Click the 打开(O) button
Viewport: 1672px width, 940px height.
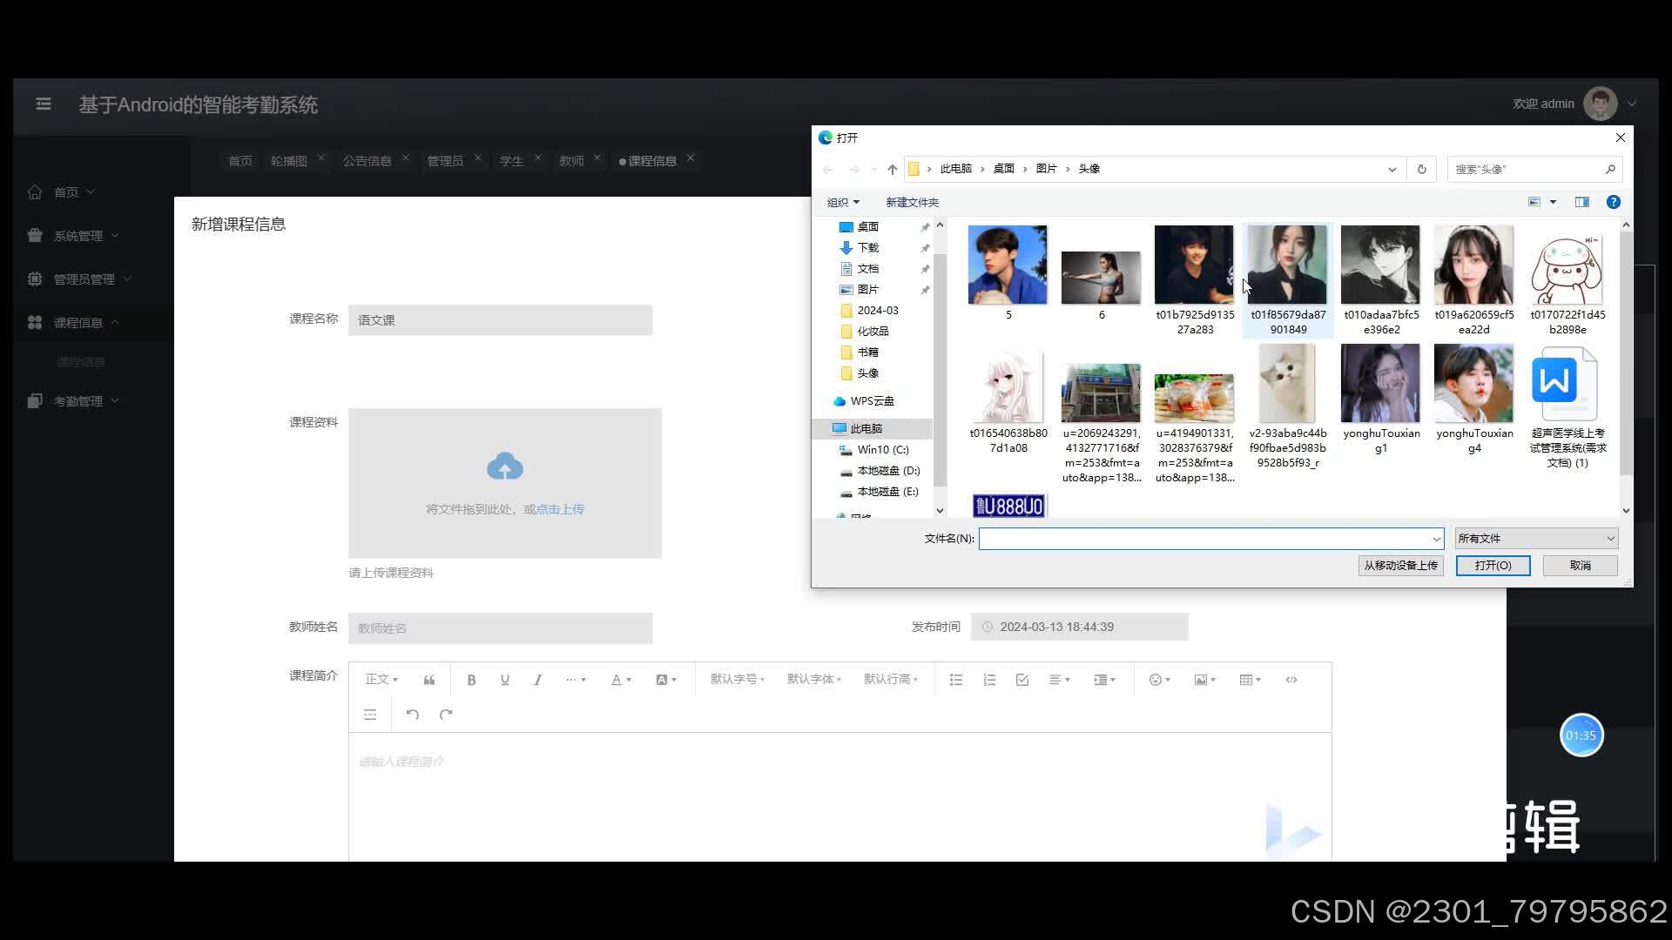(x=1493, y=566)
